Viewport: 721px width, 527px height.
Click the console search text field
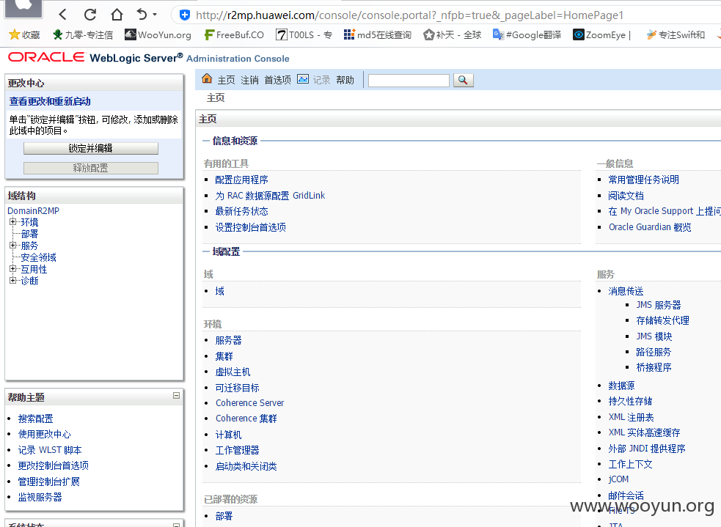409,81
